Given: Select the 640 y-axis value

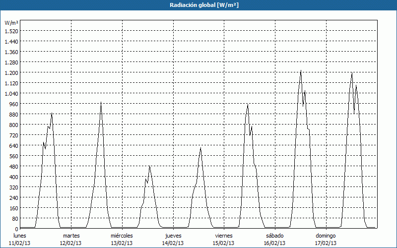Looking at the screenshot, I should pyautogui.click(x=14, y=145).
